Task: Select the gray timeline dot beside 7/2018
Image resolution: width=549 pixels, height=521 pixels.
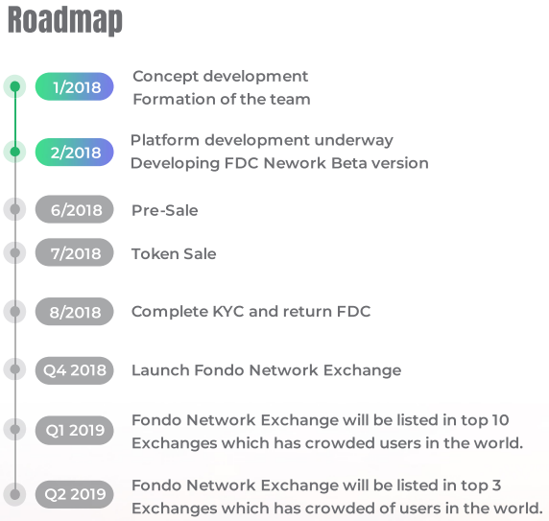Action: pyautogui.click(x=14, y=252)
